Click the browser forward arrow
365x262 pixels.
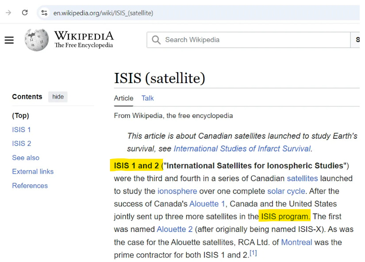coord(8,12)
